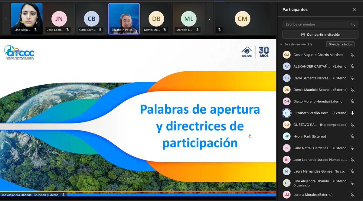
Task: Toggle the microphone for Hyojin Park
Action: point(352,136)
